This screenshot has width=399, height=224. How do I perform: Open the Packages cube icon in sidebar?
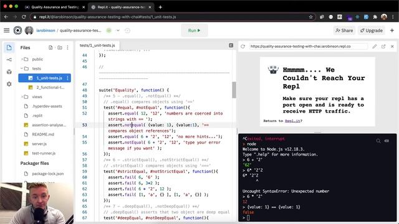click(9, 72)
